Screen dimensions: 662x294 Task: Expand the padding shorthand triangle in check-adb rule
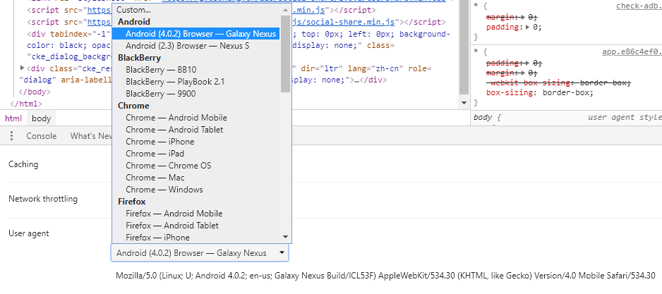528,27
